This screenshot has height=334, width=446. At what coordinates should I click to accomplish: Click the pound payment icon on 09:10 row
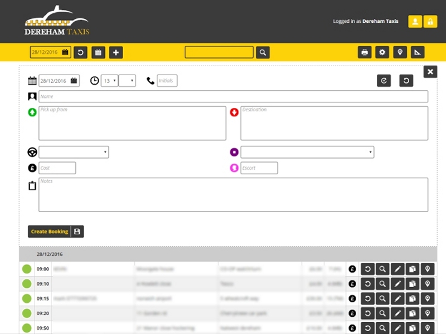click(352, 284)
